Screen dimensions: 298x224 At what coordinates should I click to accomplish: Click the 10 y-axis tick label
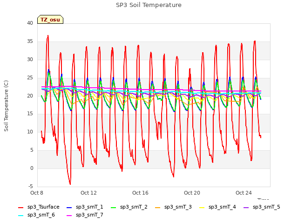coord(30,132)
